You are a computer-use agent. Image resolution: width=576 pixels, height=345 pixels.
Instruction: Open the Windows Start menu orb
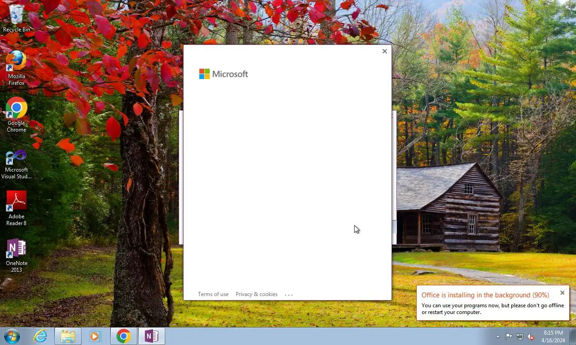click(12, 336)
